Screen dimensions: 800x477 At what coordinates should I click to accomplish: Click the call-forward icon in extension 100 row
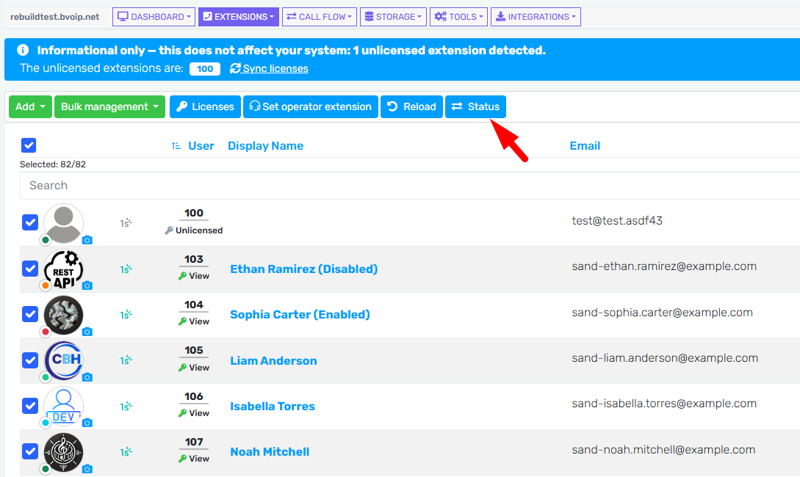tap(126, 222)
